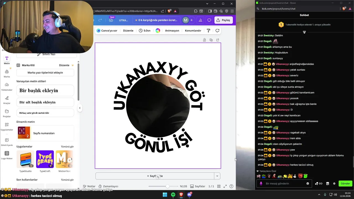Open the help question mark icon
354x199 pixels.
[231, 186]
